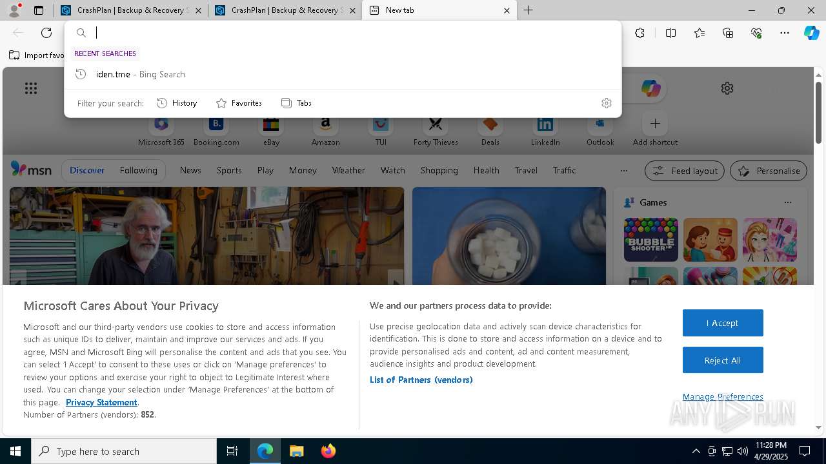The width and height of the screenshot is (826, 464).
Task: Open the Forty Thieves shortcut
Action: 436,131
